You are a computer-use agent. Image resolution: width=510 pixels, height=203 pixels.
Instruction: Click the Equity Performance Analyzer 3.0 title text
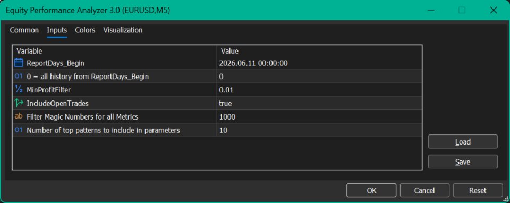[x=88, y=11]
